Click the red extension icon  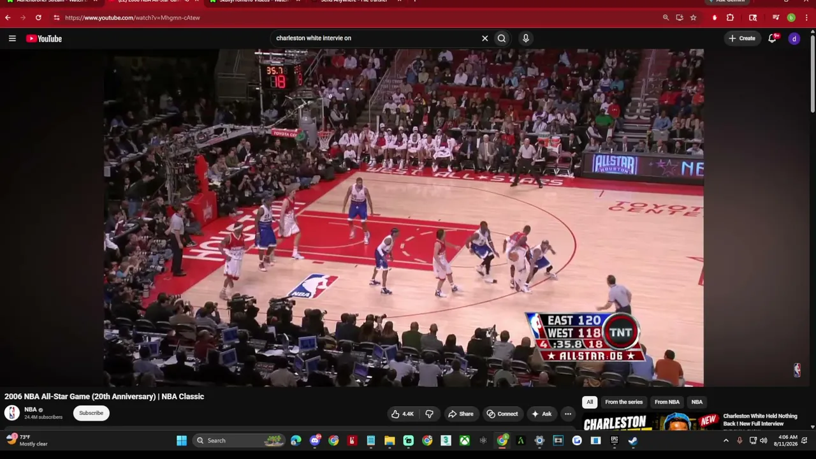[715, 18]
